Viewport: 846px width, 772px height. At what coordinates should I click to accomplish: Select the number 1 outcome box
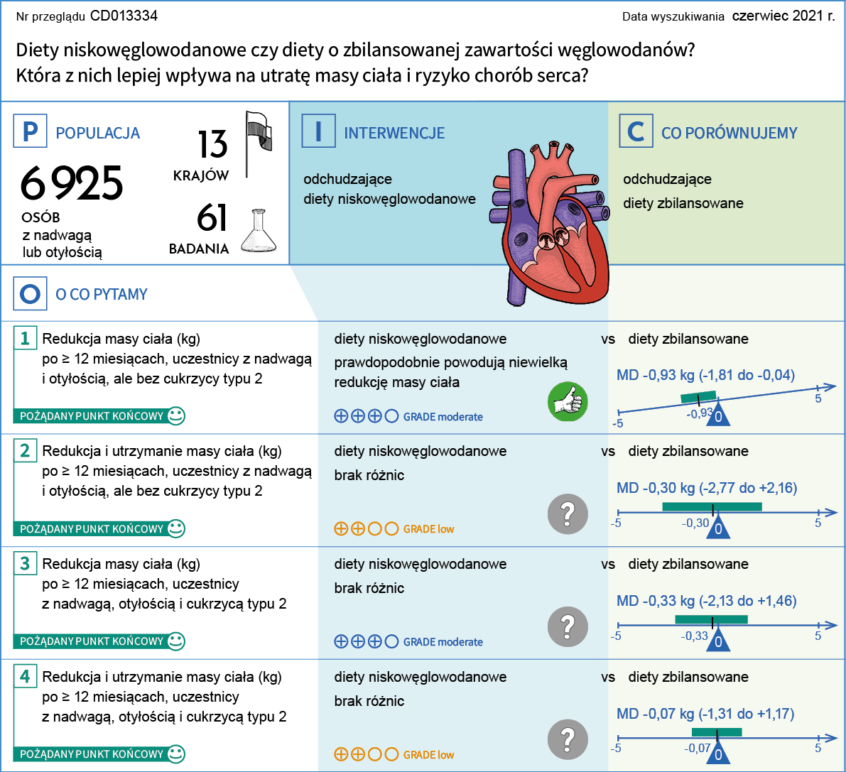click(x=25, y=338)
